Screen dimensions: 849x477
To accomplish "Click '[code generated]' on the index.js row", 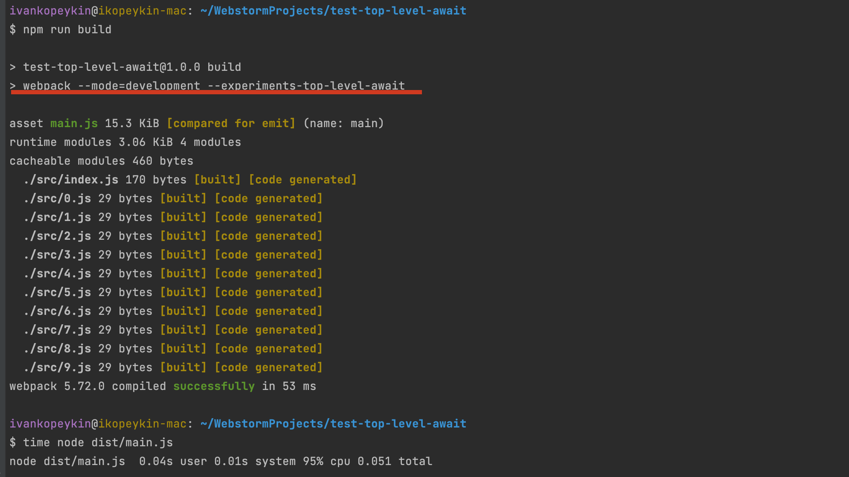I will tap(302, 180).
